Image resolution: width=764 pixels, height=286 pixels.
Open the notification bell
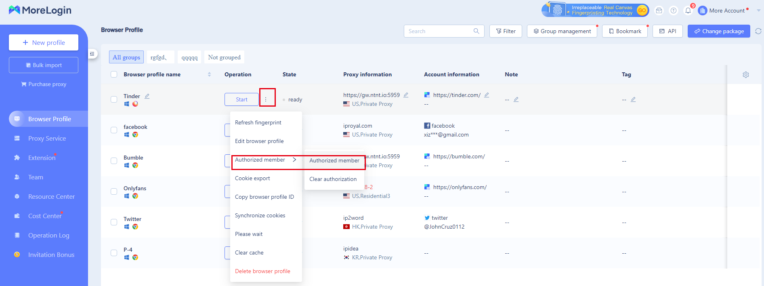pos(688,11)
